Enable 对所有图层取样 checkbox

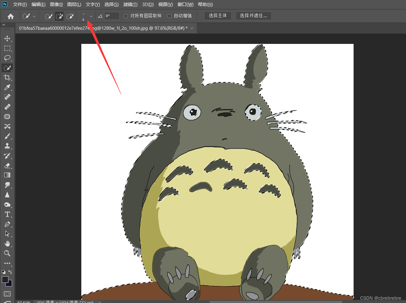point(126,16)
